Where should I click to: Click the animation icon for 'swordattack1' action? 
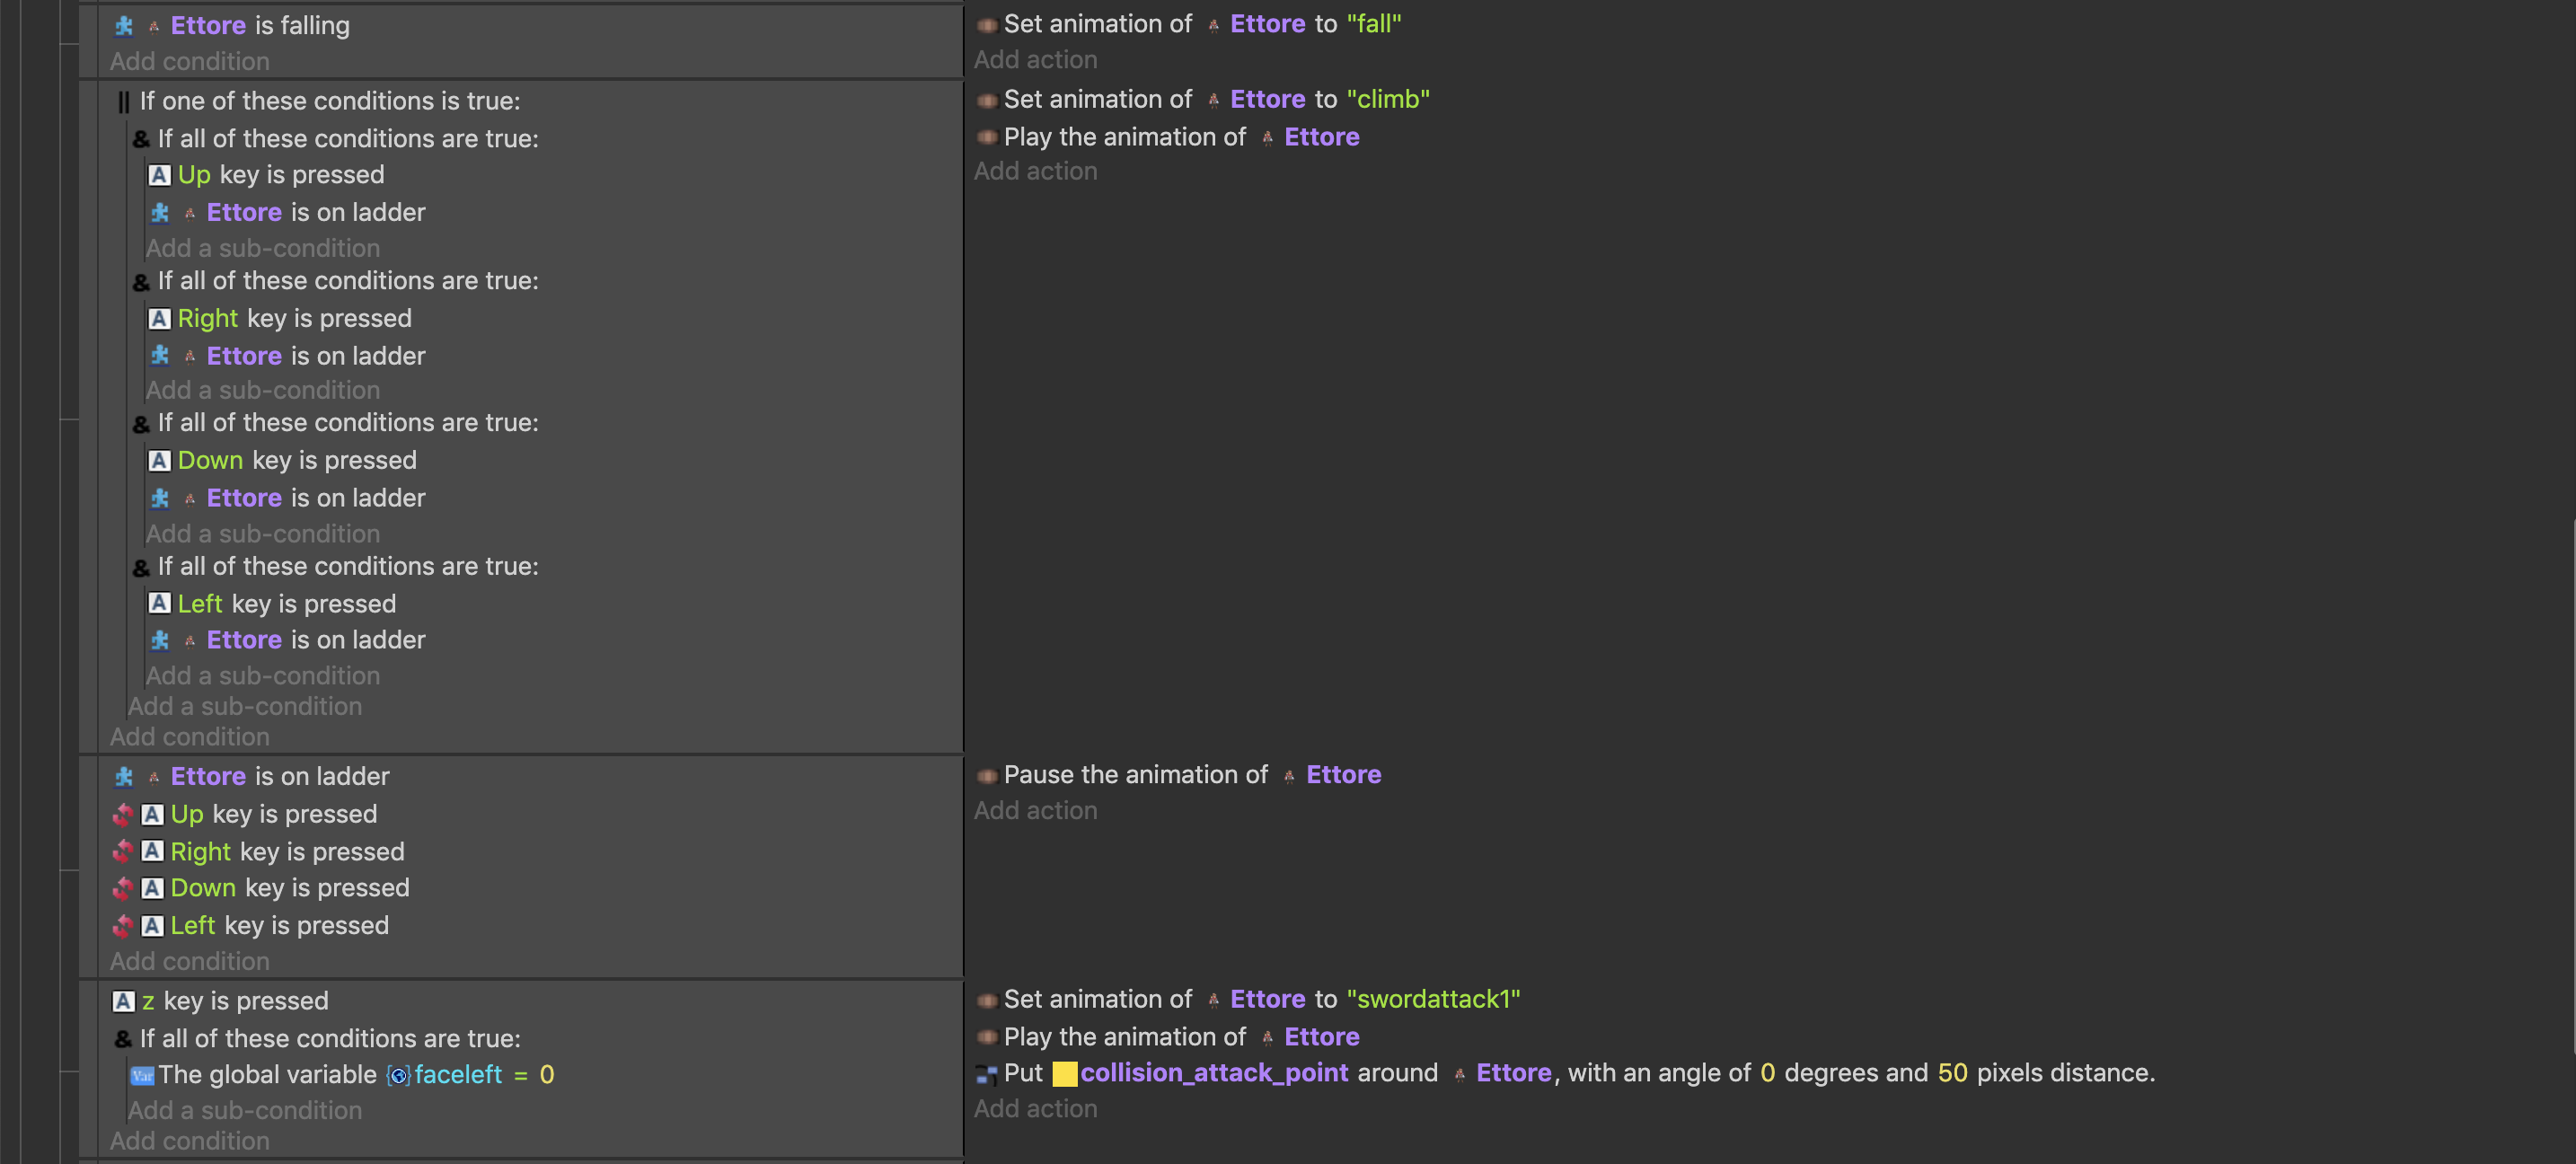tap(987, 1000)
